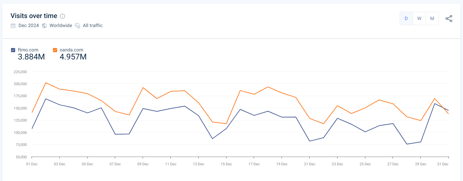The width and height of the screenshot is (463, 181).
Task: Switch to monthly view with M button
Action: point(432,18)
